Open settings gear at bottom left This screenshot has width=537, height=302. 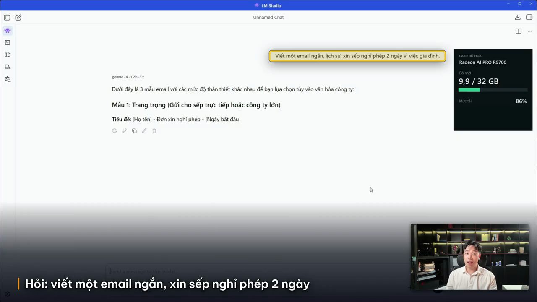click(7, 294)
